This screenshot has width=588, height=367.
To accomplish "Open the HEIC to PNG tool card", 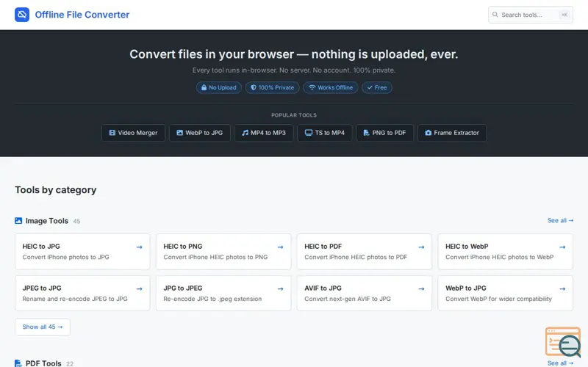I will [223, 252].
